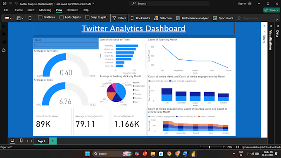Switch to Report view in left sidebar
Viewport: 281px width, 158px height.
point(4,26)
